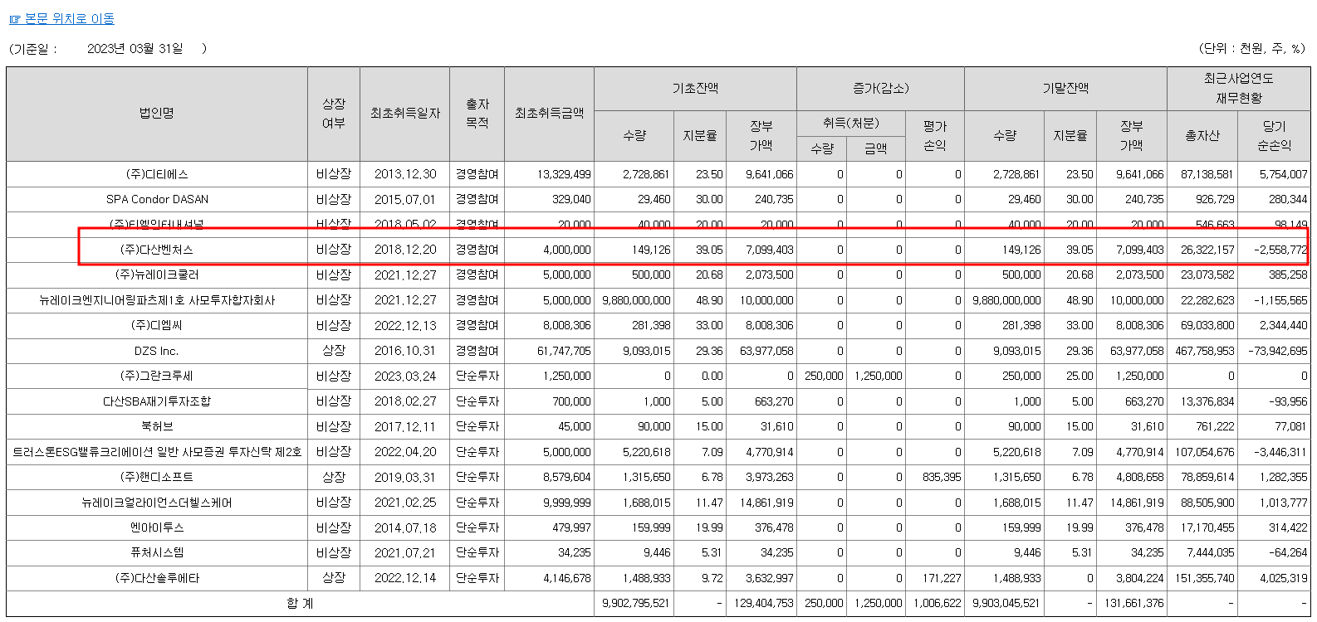Click the '(주)디엠씨' company cell
The height and width of the screenshot is (622, 1317).
point(157,325)
